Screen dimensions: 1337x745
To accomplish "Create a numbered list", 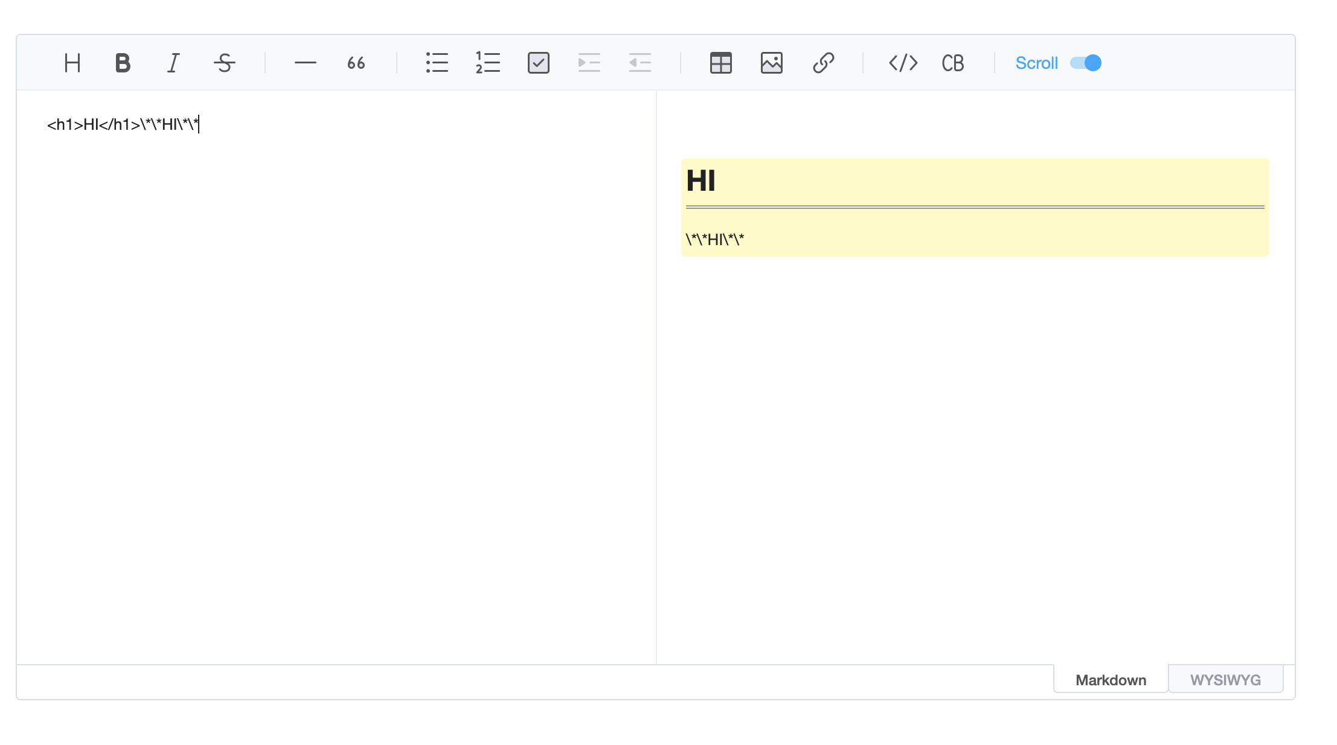I will coord(487,63).
